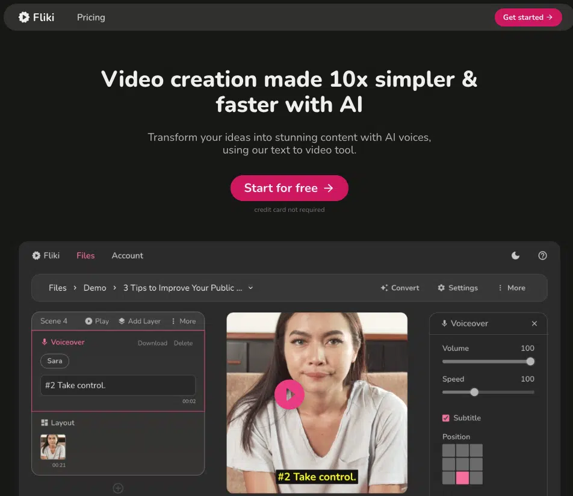
Task: Set subtitle position to bottom right
Action: click(476, 478)
